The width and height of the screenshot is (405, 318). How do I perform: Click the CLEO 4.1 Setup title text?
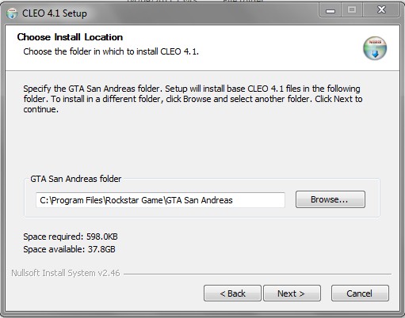pyautogui.click(x=55, y=13)
